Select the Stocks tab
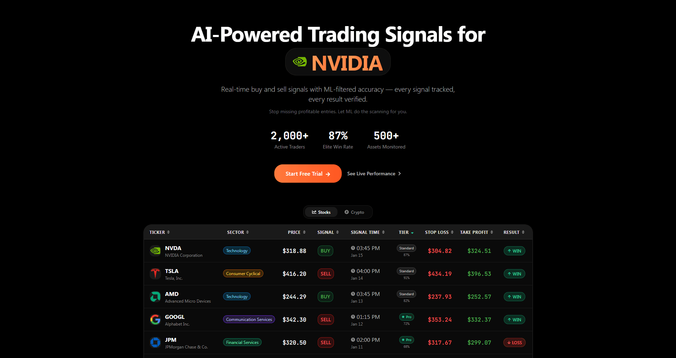 click(321, 212)
